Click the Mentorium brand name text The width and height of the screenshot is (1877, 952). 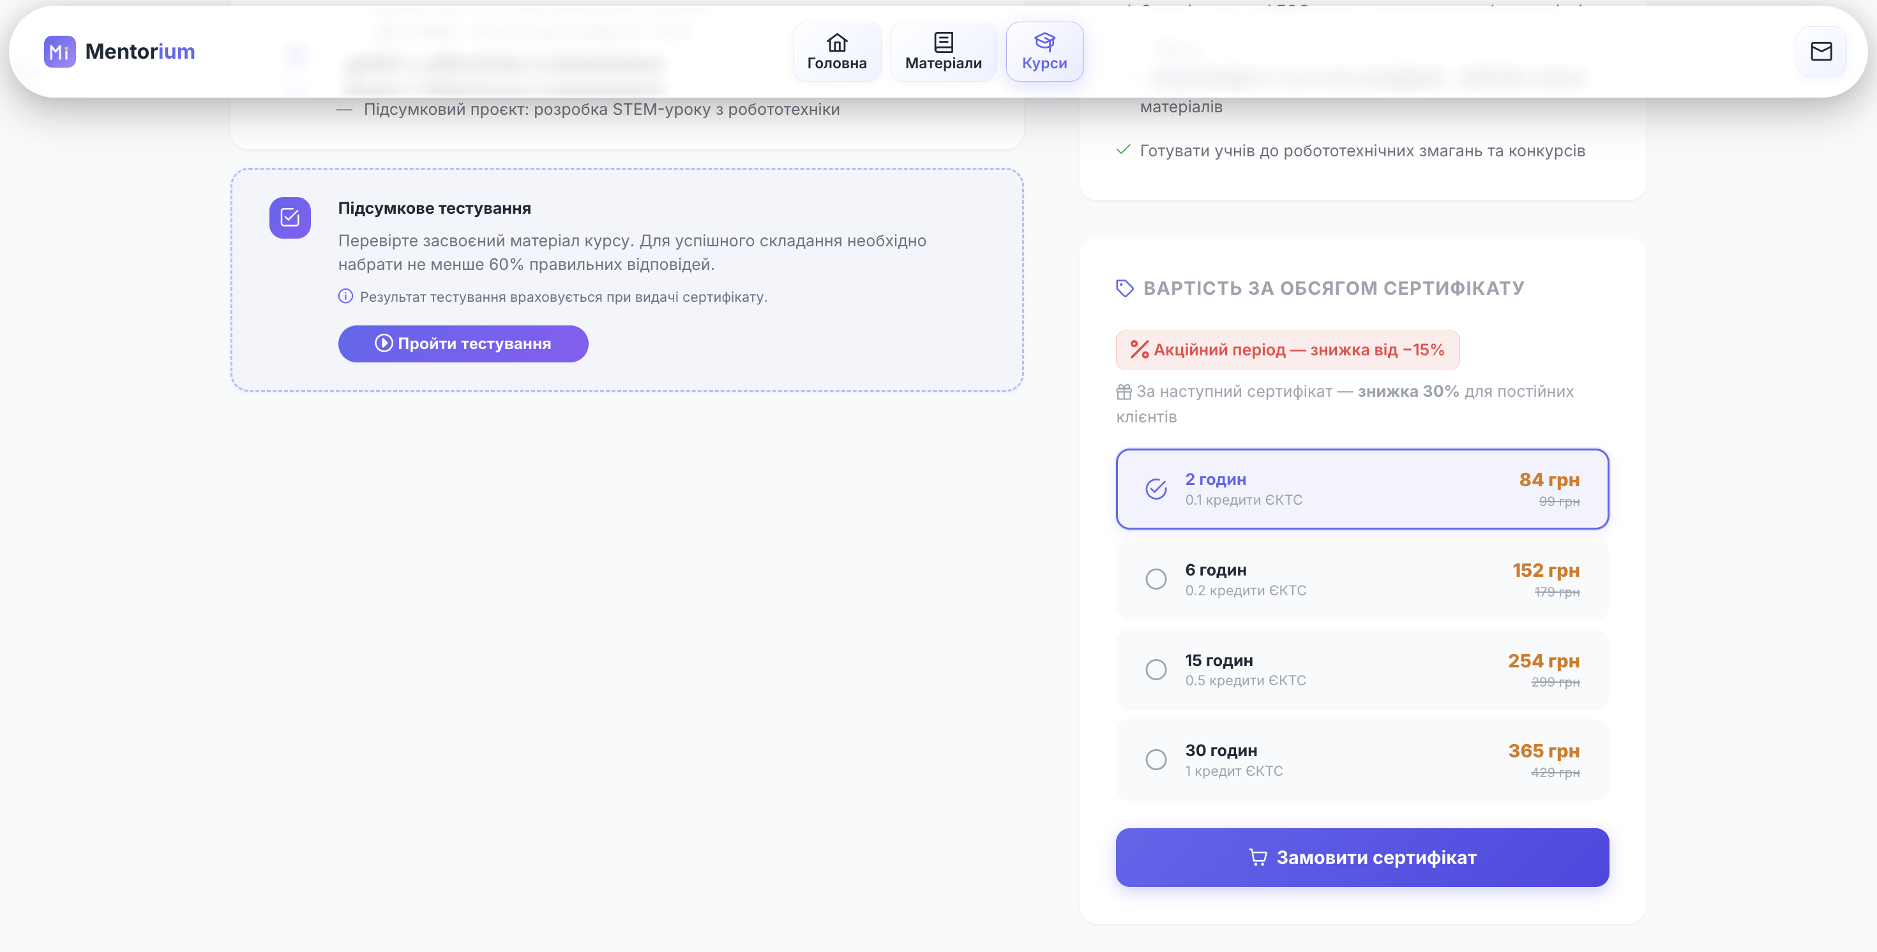click(140, 52)
